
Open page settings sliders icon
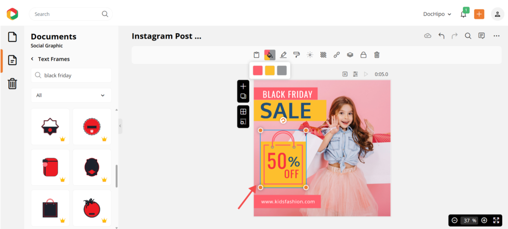tap(355, 74)
